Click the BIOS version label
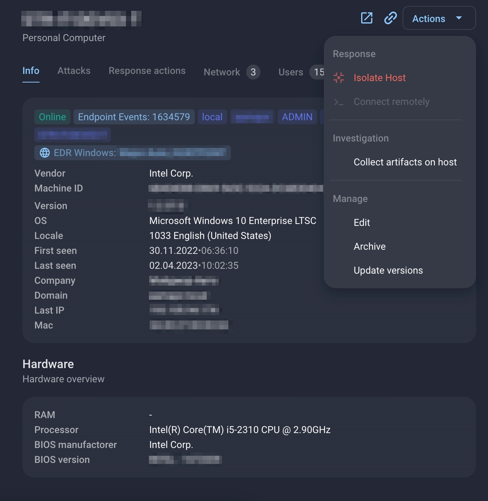Viewport: 488px width, 501px height. (x=62, y=460)
